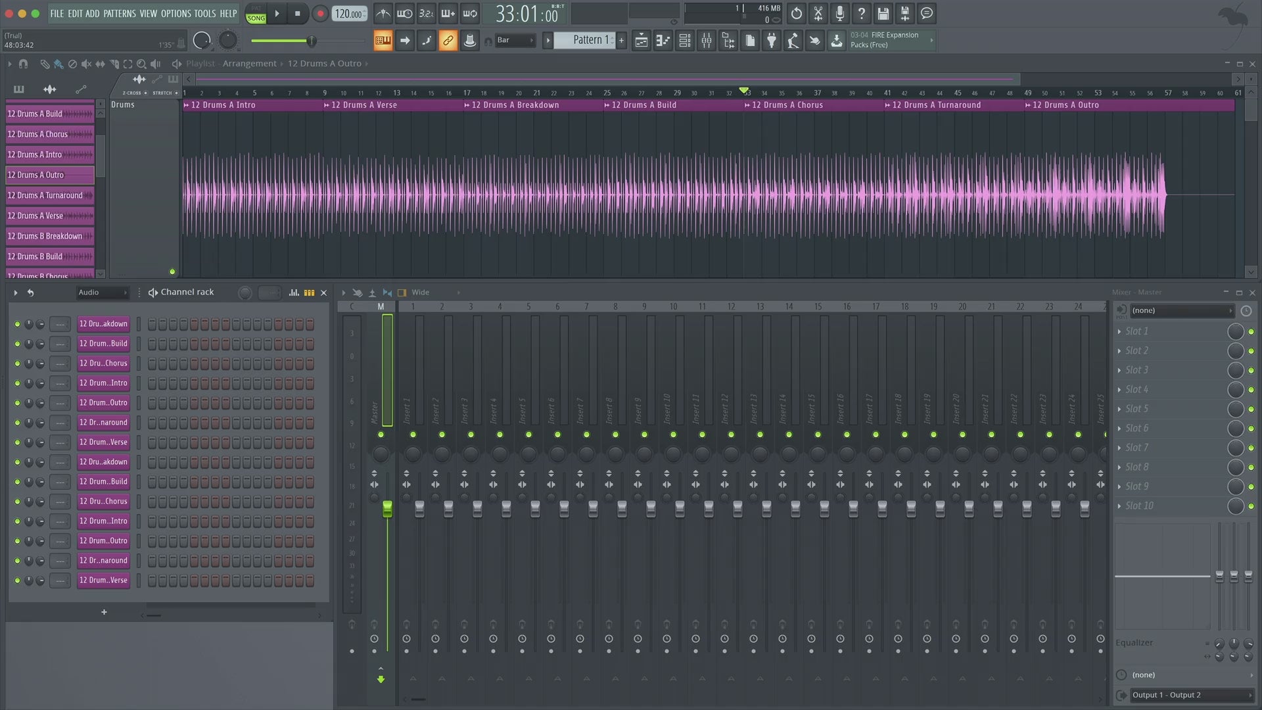The height and width of the screenshot is (710, 1262).
Task: Select 12 Drums A Chorus in picker
Action: (50, 134)
